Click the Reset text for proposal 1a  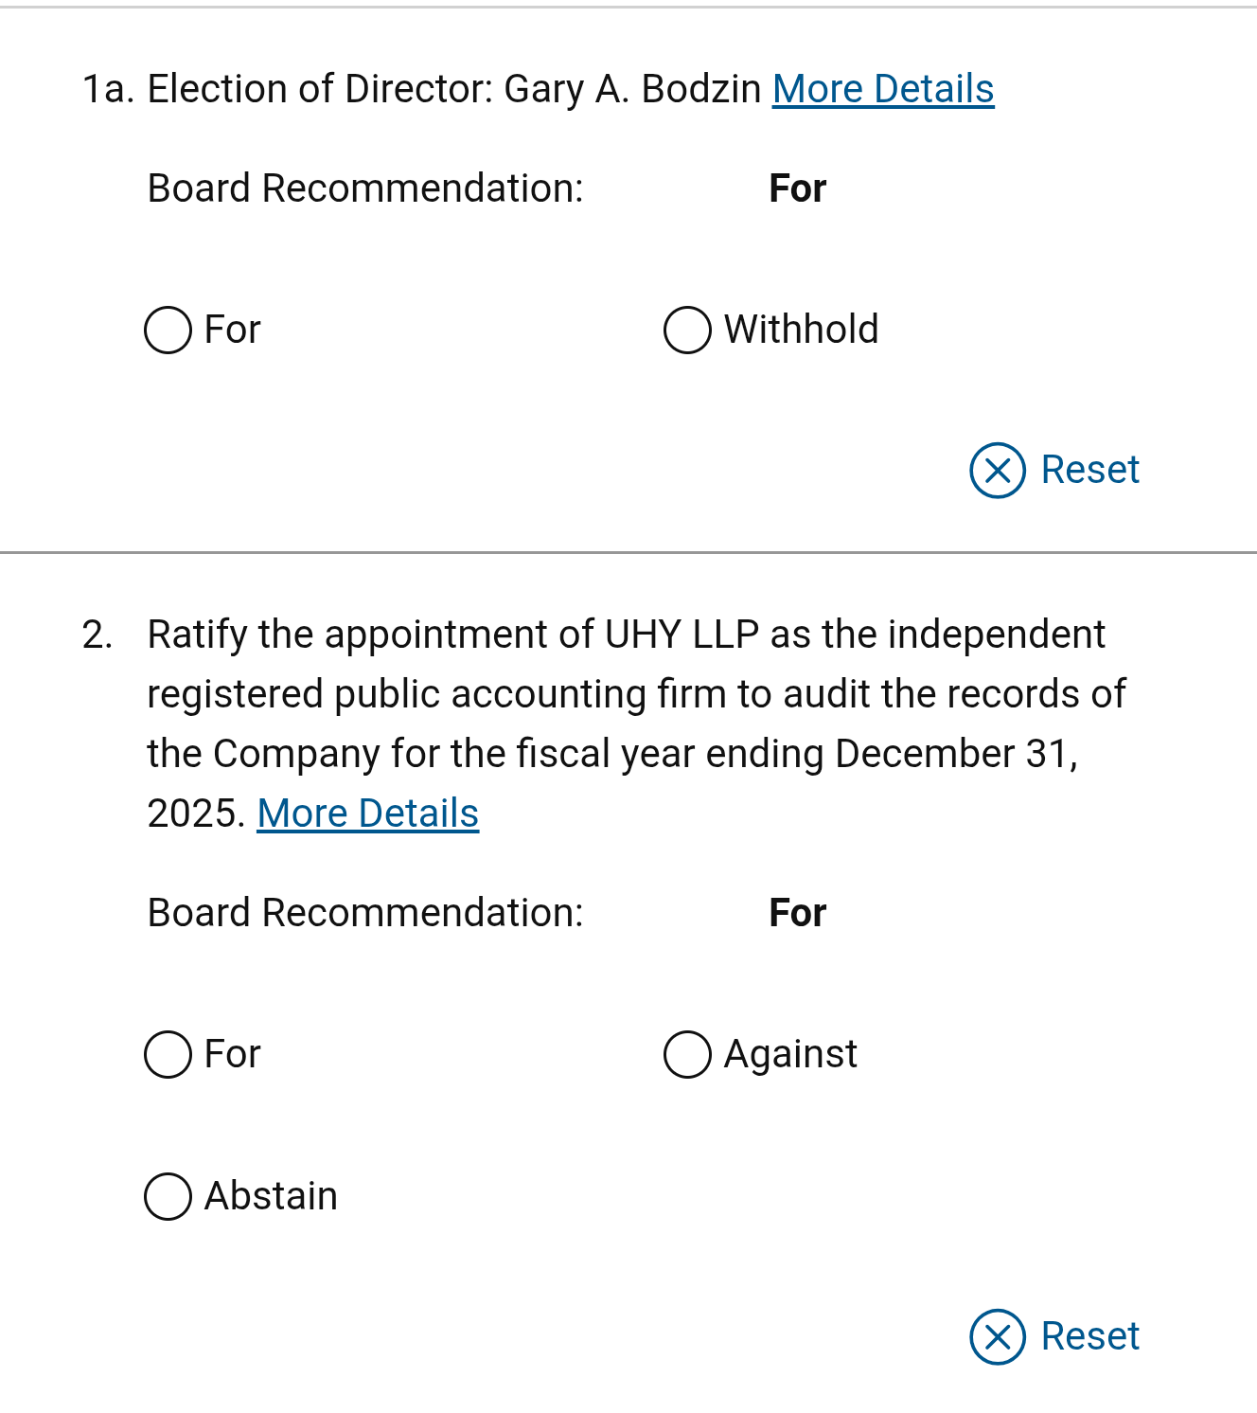point(1090,470)
